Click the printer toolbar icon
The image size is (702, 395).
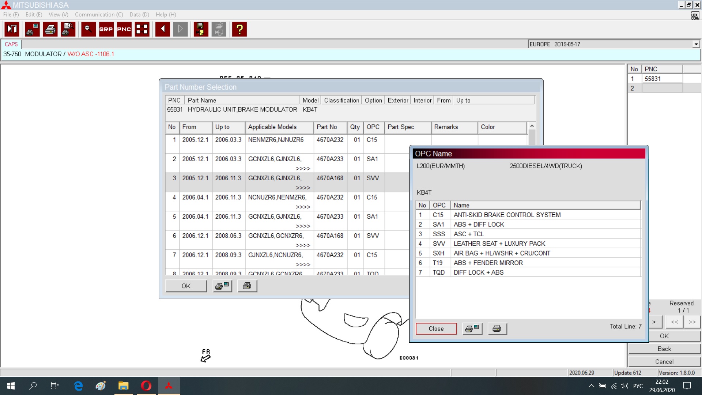[x=50, y=29]
